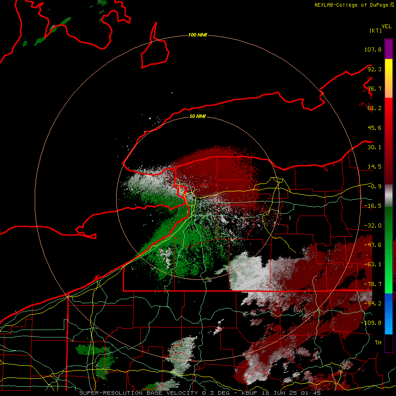
Task: Click the -47.6 legend value
Action: (373, 245)
